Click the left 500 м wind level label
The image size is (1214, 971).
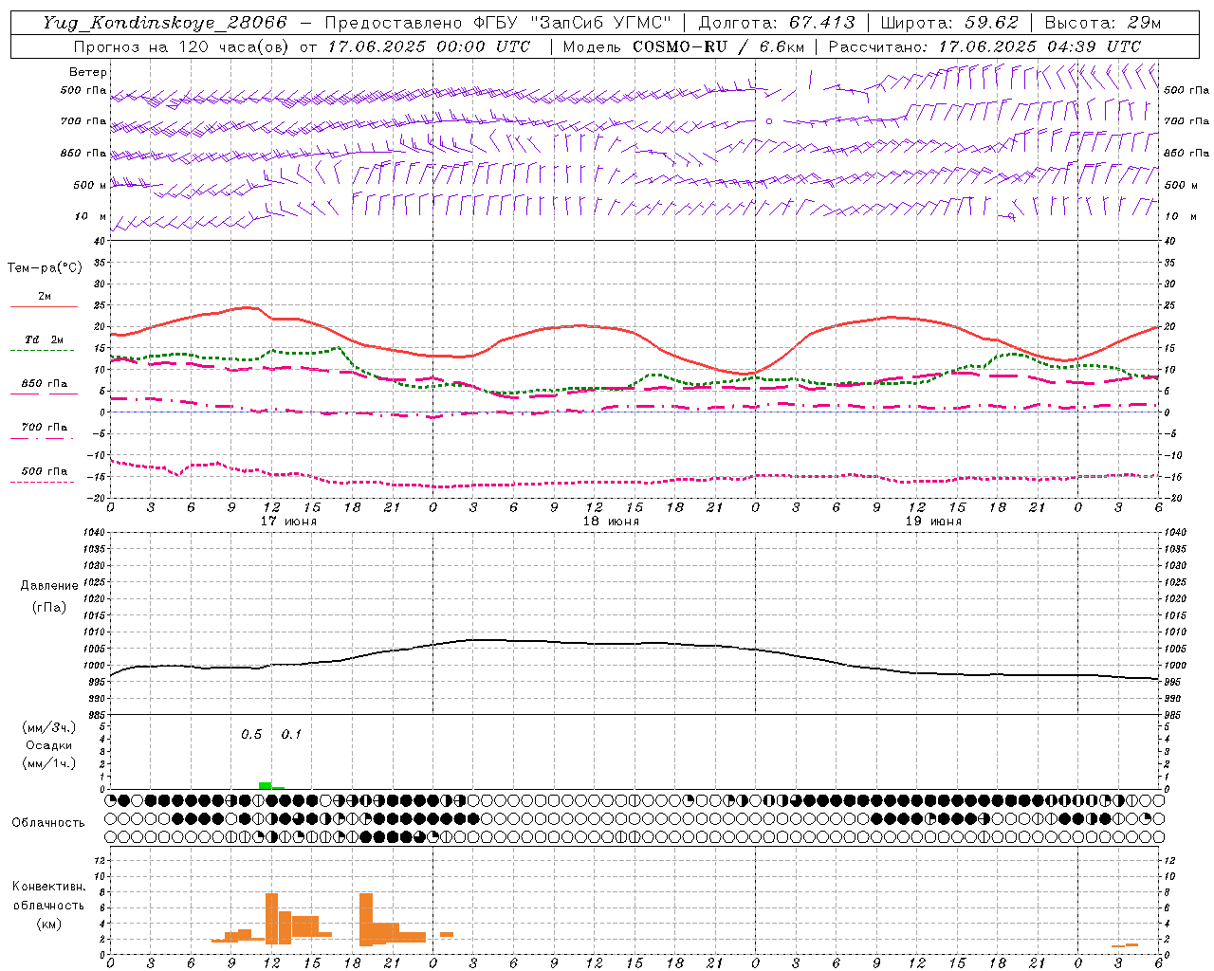click(90, 186)
